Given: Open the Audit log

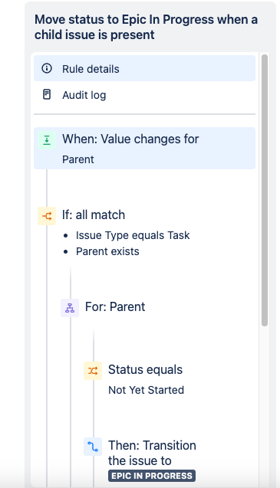Looking at the screenshot, I should (x=144, y=95).
